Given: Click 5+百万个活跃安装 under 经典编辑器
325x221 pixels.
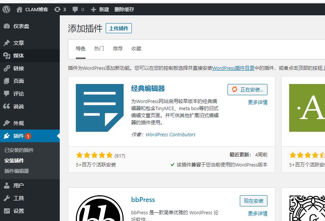Looking at the screenshot, I should (x=96, y=165).
